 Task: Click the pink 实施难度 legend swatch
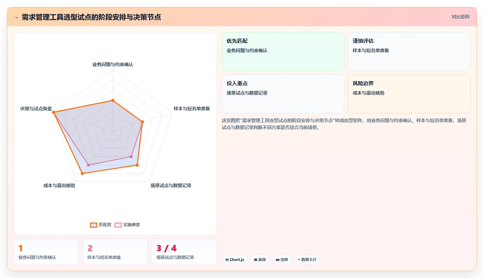click(x=118, y=225)
